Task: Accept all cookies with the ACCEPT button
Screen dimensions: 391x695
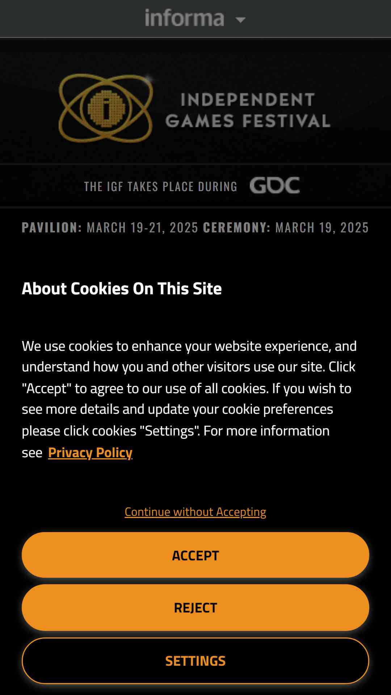Action: (x=195, y=555)
